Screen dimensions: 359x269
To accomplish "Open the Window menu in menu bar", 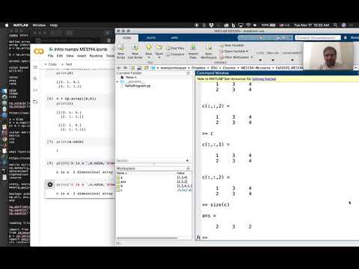I will [x=39, y=25].
